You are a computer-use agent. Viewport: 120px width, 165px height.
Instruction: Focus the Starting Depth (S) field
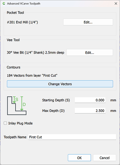point(90,100)
